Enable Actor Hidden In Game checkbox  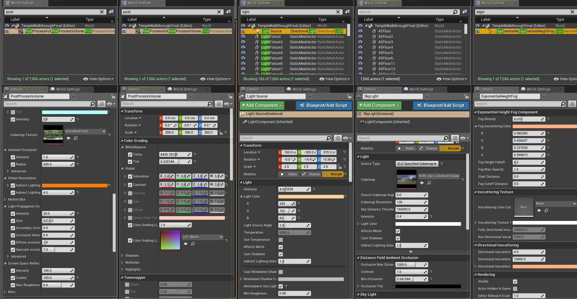coord(515,289)
